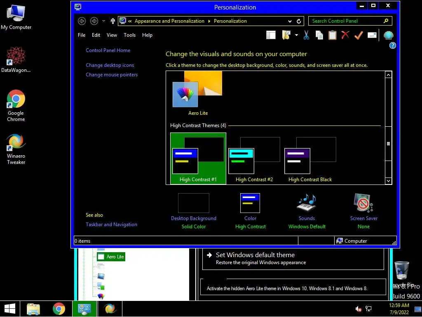422x317 pixels.
Task: Click the Classic Shell seashell icon
Action: [388, 35]
